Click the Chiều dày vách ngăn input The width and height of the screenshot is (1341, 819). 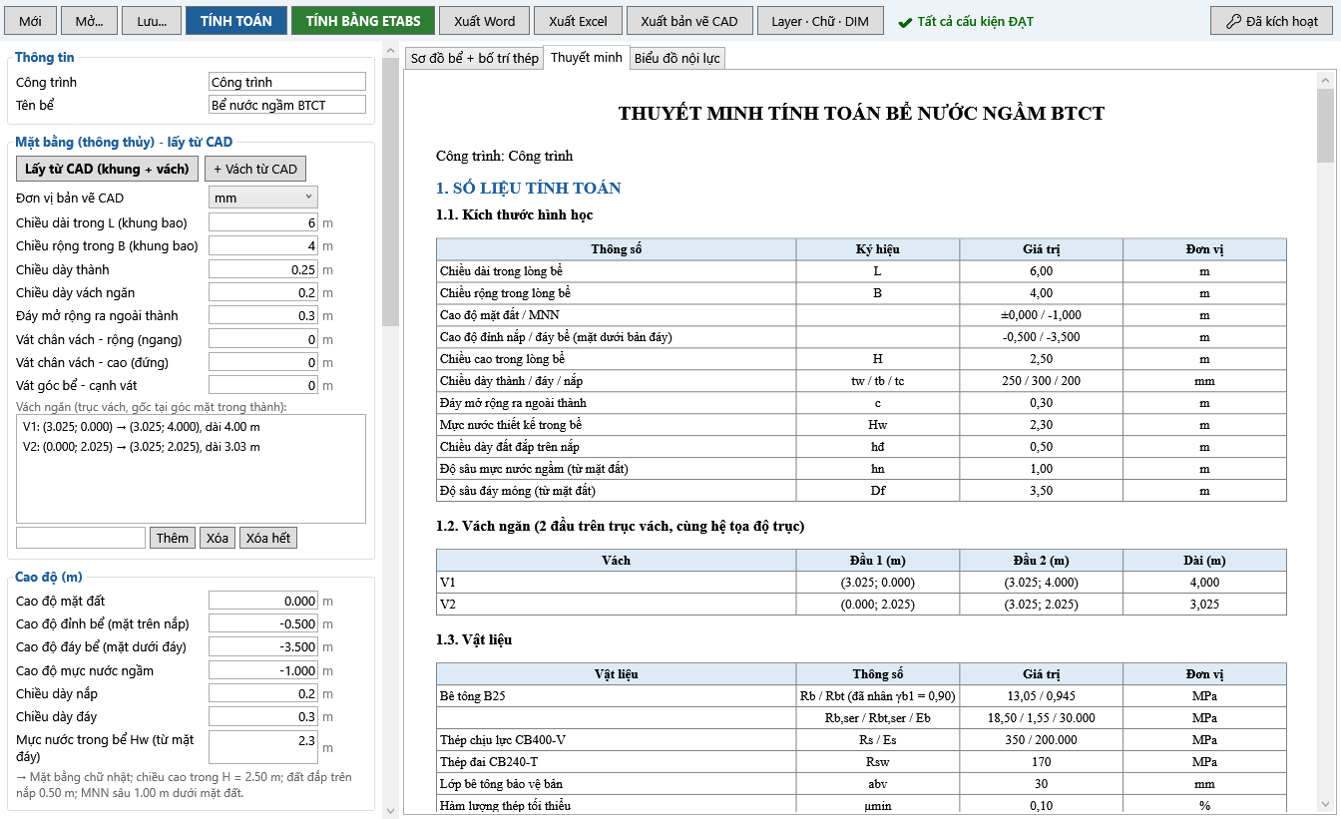[263, 292]
